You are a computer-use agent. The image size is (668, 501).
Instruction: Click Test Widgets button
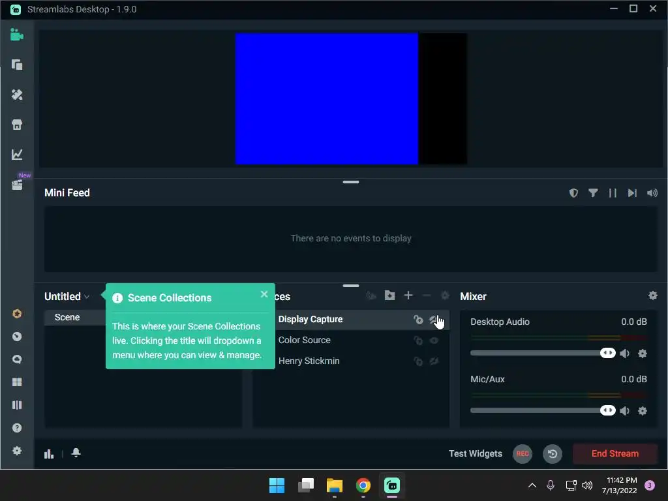point(476,454)
